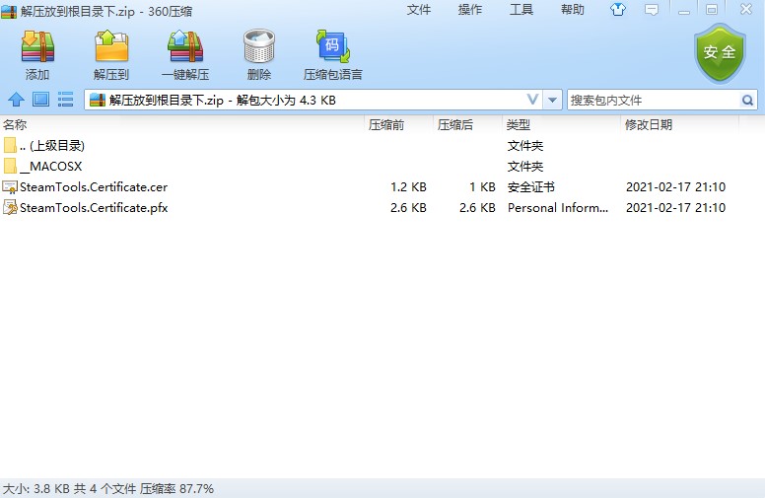The height and width of the screenshot is (498, 765).
Task: Sort by 类型 column header
Action: (x=519, y=125)
